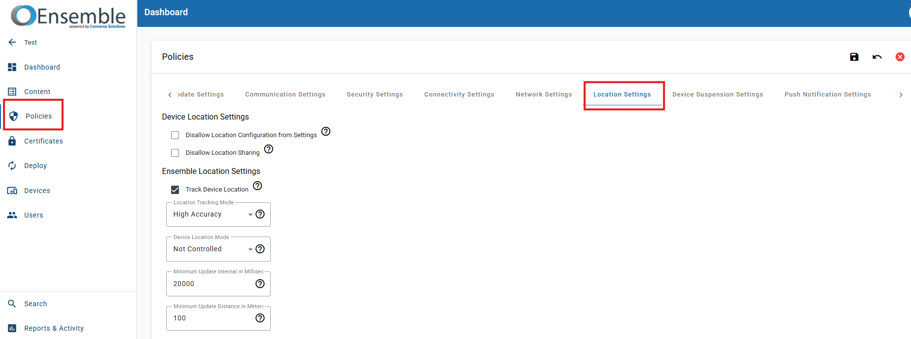The height and width of the screenshot is (339, 911).
Task: Click the Device Location Settings heading
Action: pyautogui.click(x=205, y=117)
